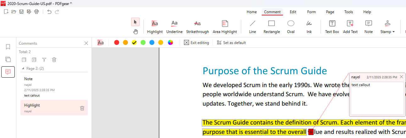Screen dimensions: 406x138
Task: Pick the green highlight color
Action: click(x=143, y=42)
